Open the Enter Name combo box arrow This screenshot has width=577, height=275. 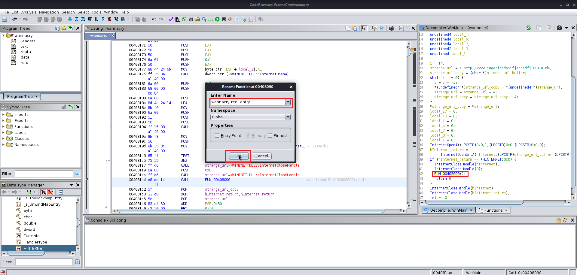coord(288,102)
